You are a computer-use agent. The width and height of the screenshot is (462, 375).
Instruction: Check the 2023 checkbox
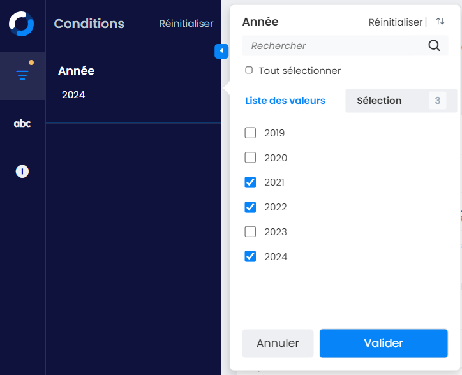251,232
